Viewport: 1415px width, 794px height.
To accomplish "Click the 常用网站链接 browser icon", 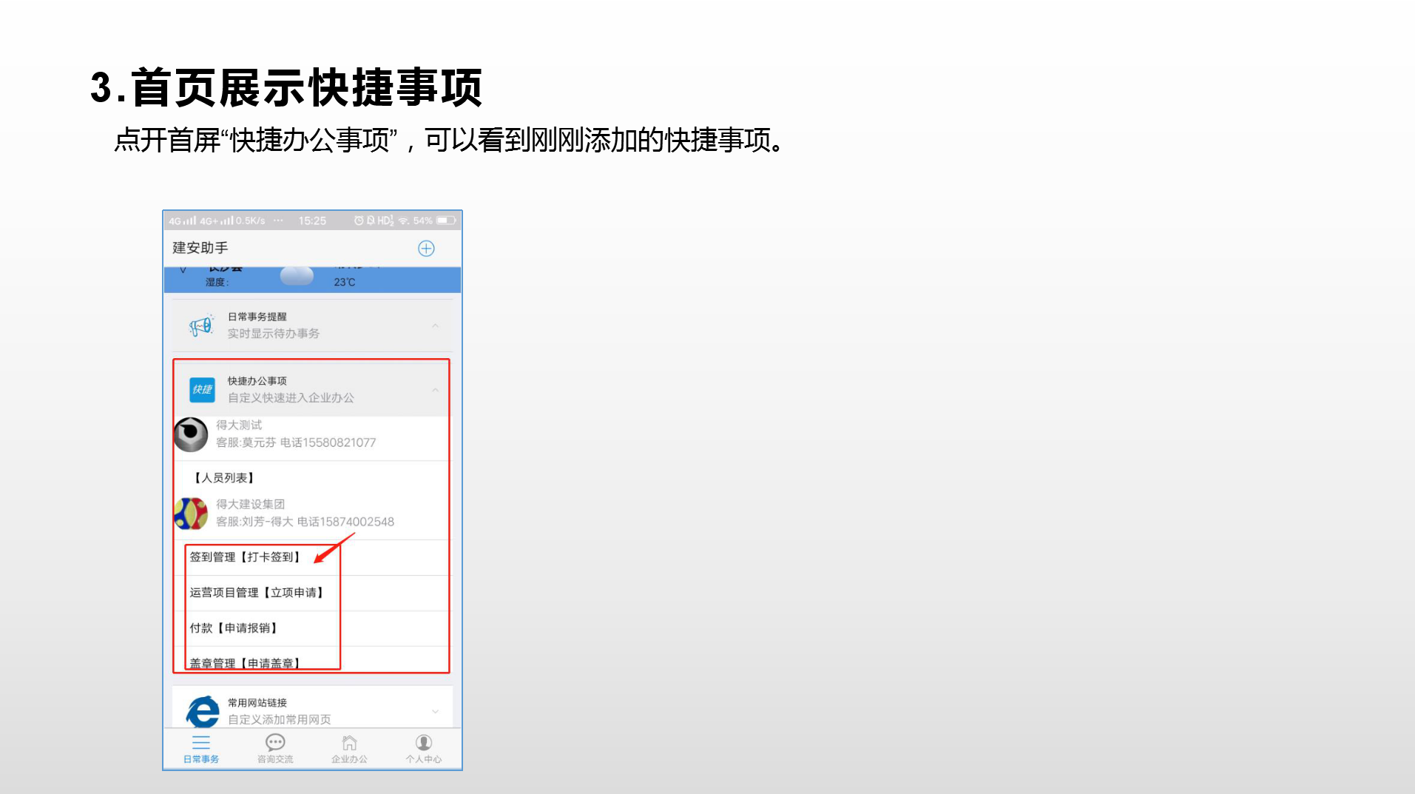I will coord(203,712).
